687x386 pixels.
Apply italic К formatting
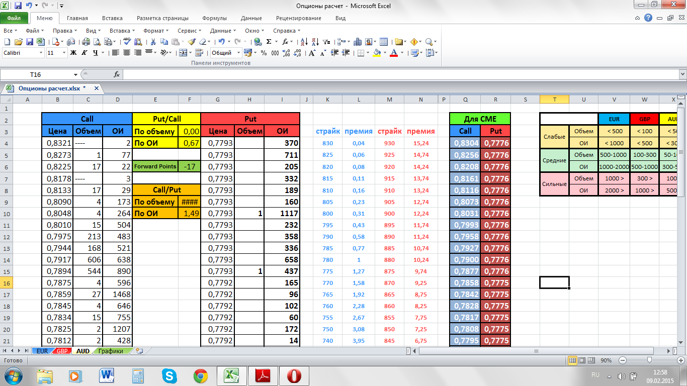[84, 53]
